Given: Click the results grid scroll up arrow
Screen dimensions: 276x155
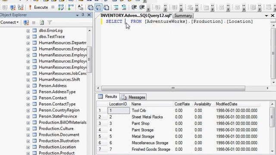Looking at the screenshot, I should click(272, 104).
